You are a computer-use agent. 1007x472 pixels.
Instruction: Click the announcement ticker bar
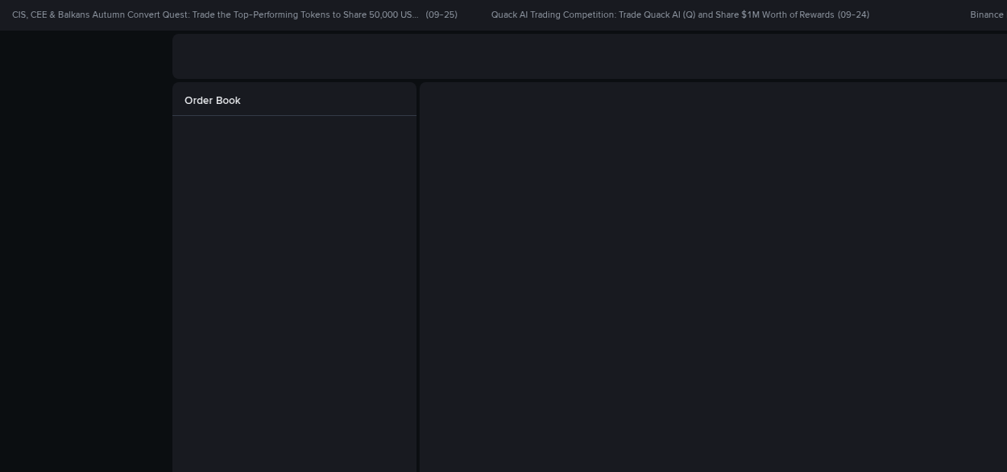[503, 14]
